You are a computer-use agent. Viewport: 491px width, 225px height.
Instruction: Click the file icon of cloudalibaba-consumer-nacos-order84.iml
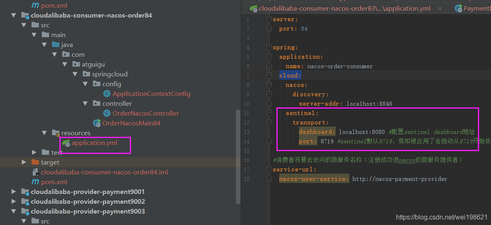coord(35,172)
